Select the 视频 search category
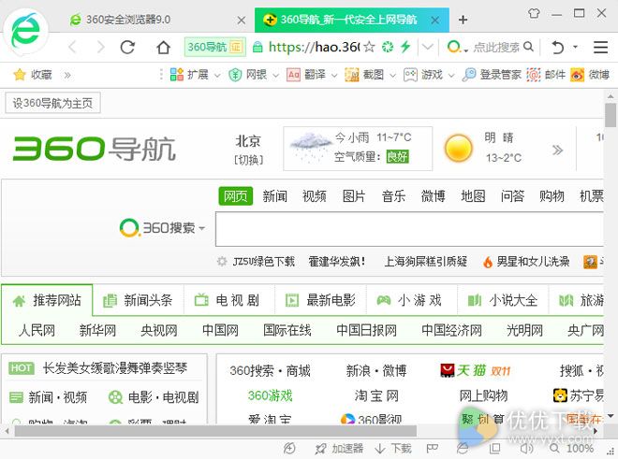618x459 pixels. point(314,195)
